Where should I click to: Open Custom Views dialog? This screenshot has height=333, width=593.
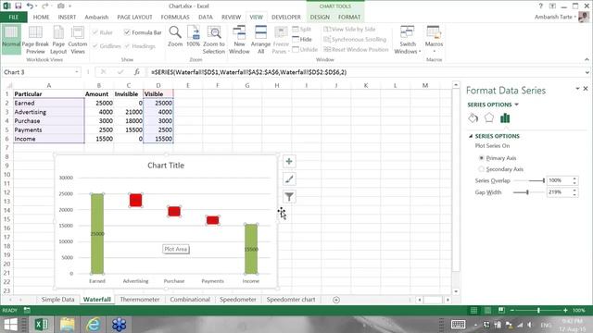78,39
